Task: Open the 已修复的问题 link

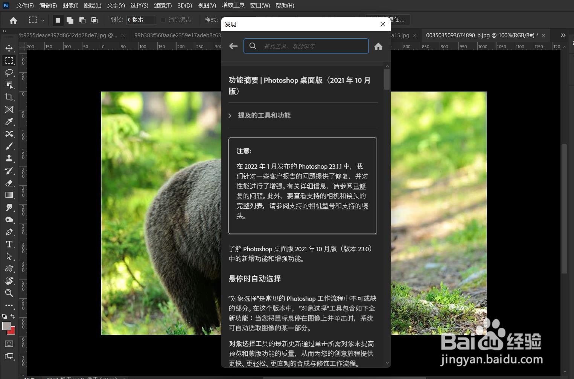Action: 301,191
